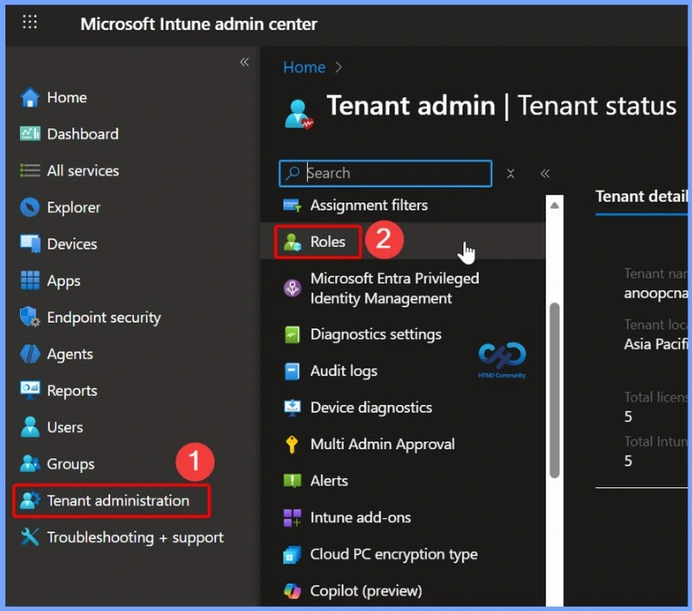This screenshot has width=692, height=611.
Task: Click the Device diagnostics download icon
Action: pos(292,408)
